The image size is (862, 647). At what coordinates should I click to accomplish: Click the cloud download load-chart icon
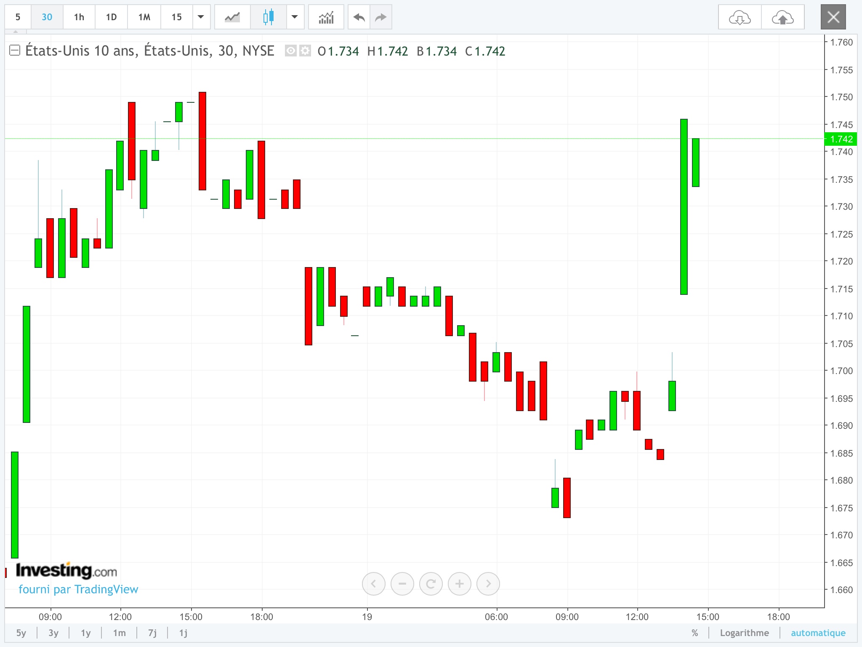[x=740, y=17]
